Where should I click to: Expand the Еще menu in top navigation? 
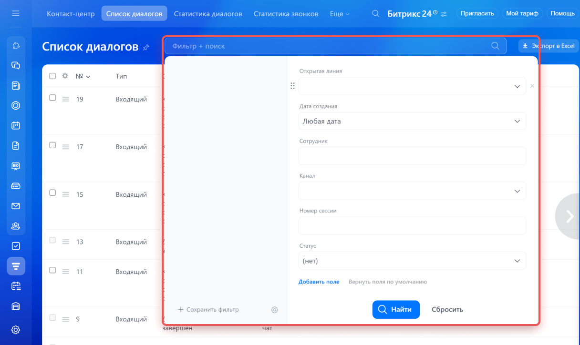340,14
